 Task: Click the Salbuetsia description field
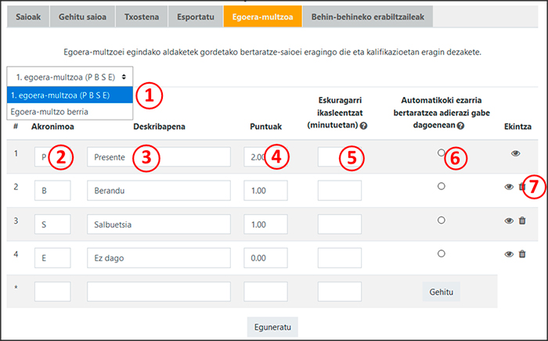[x=158, y=224]
